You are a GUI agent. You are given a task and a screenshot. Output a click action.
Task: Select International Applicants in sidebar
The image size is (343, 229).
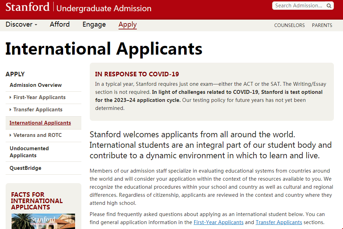click(x=40, y=123)
